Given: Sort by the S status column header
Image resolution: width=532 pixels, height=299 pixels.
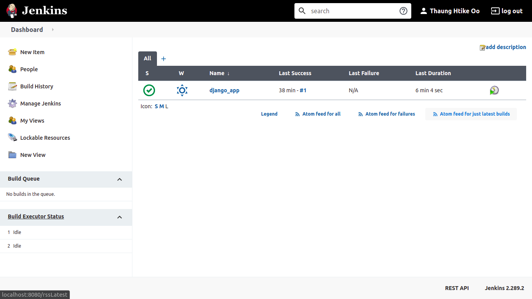Looking at the screenshot, I should click(147, 73).
